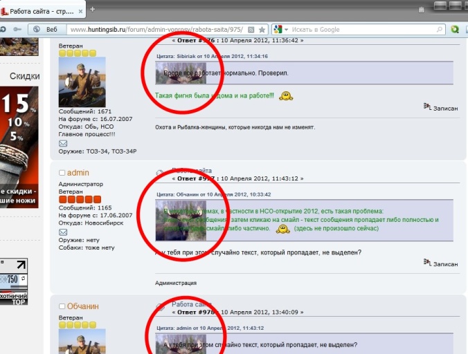Bookmark page with the star icon
Image resolution: width=468 pixels, height=354 pixels.
click(262, 30)
